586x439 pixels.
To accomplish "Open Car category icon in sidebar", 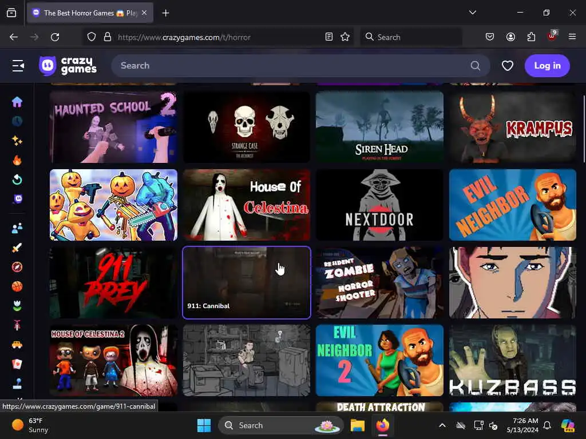I will [17, 345].
